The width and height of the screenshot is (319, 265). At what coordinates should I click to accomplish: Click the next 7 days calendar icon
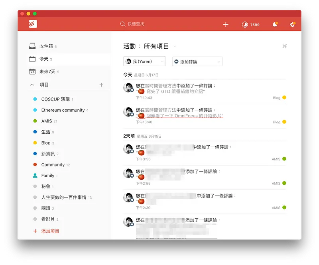click(32, 71)
